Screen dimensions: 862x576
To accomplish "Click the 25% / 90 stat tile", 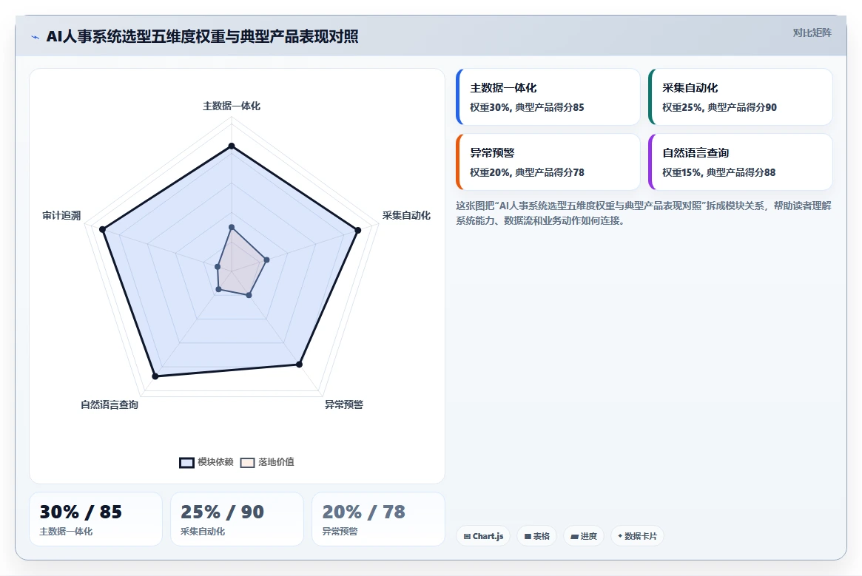I will [x=237, y=519].
